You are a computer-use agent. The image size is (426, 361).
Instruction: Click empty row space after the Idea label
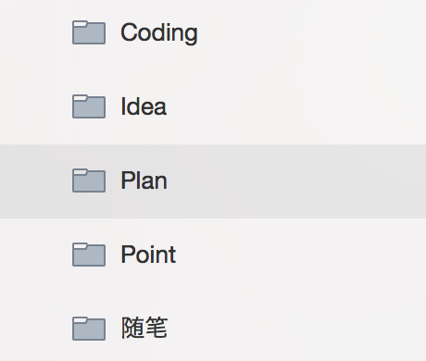pos(296,106)
